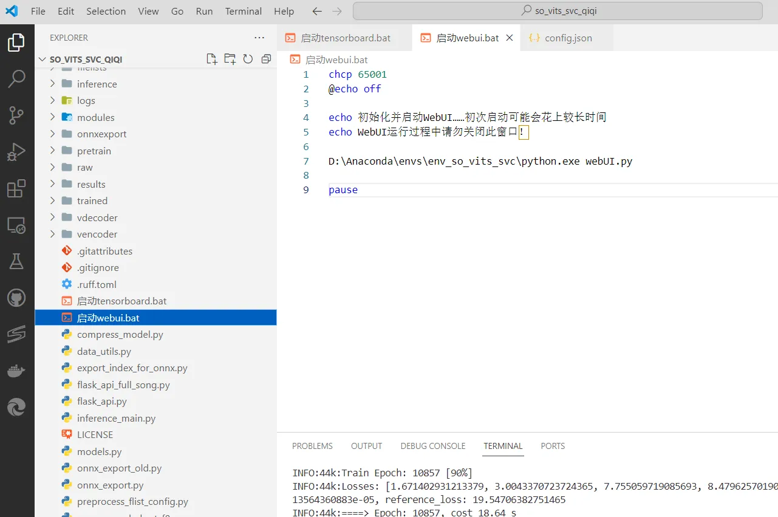This screenshot has height=517, width=778.
Task: Open inference_main.py file
Action: click(155, 418)
